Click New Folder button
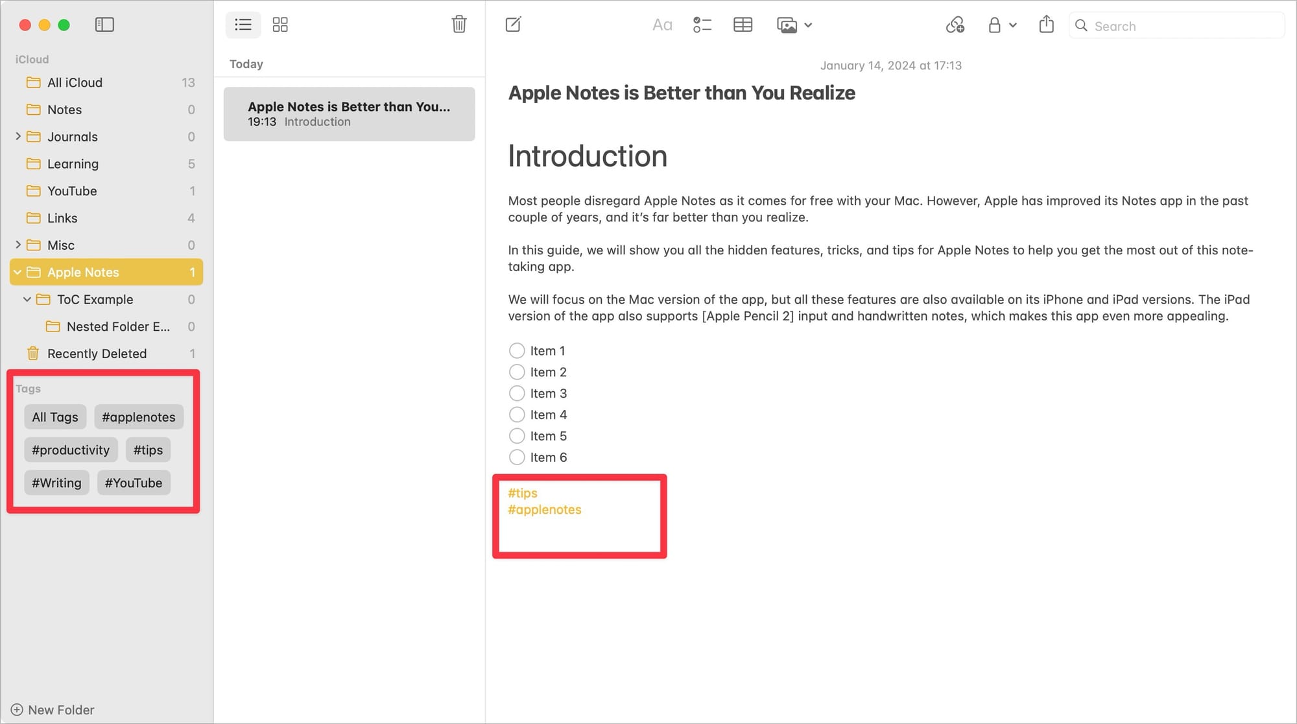Screen dimensions: 1297x724 (x=53, y=710)
